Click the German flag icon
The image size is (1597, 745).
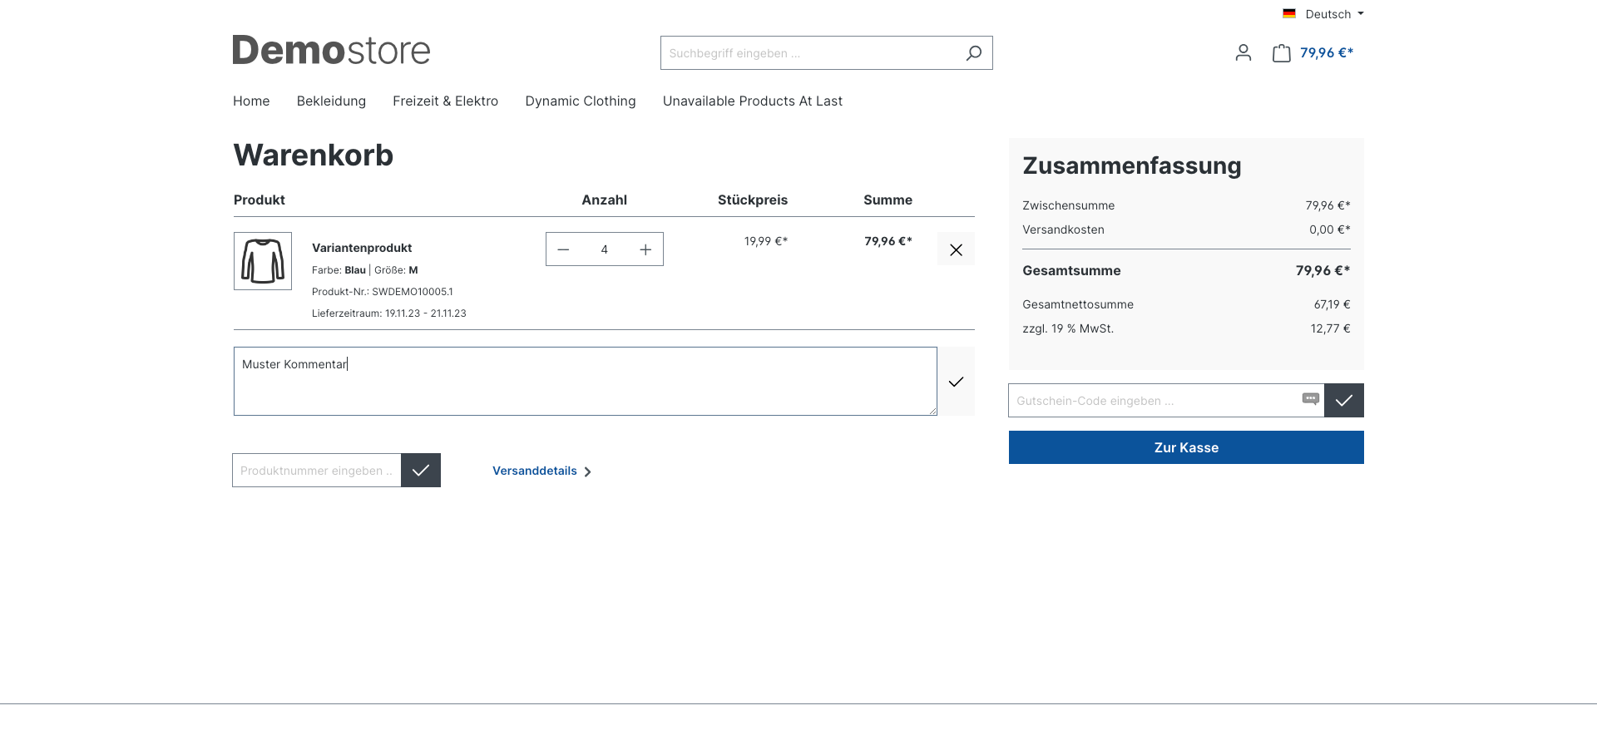(1289, 14)
